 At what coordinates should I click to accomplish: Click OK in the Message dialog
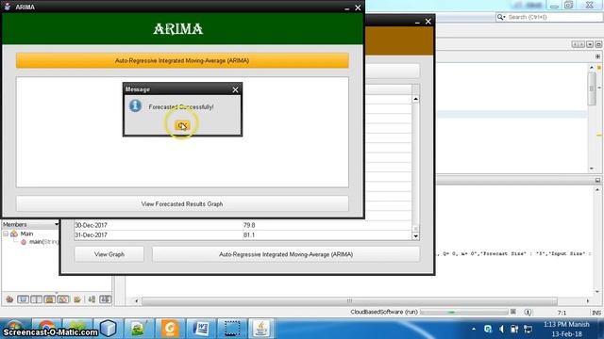pos(182,125)
